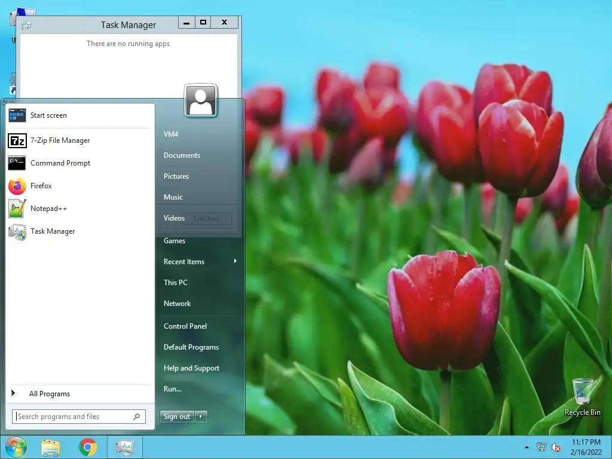Image resolution: width=612 pixels, height=459 pixels.
Task: Click the Search programs and files box
Action: point(79,417)
